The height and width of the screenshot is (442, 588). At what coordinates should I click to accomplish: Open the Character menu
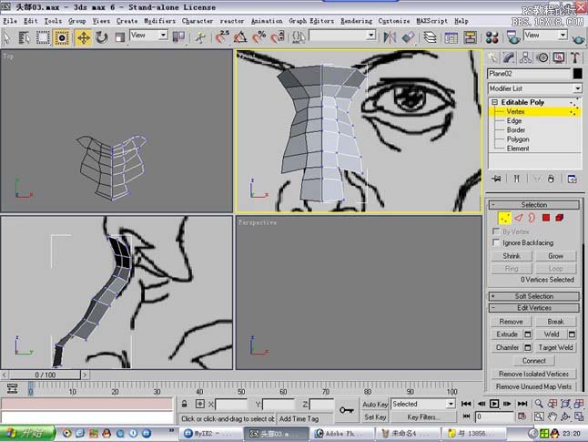click(x=198, y=21)
